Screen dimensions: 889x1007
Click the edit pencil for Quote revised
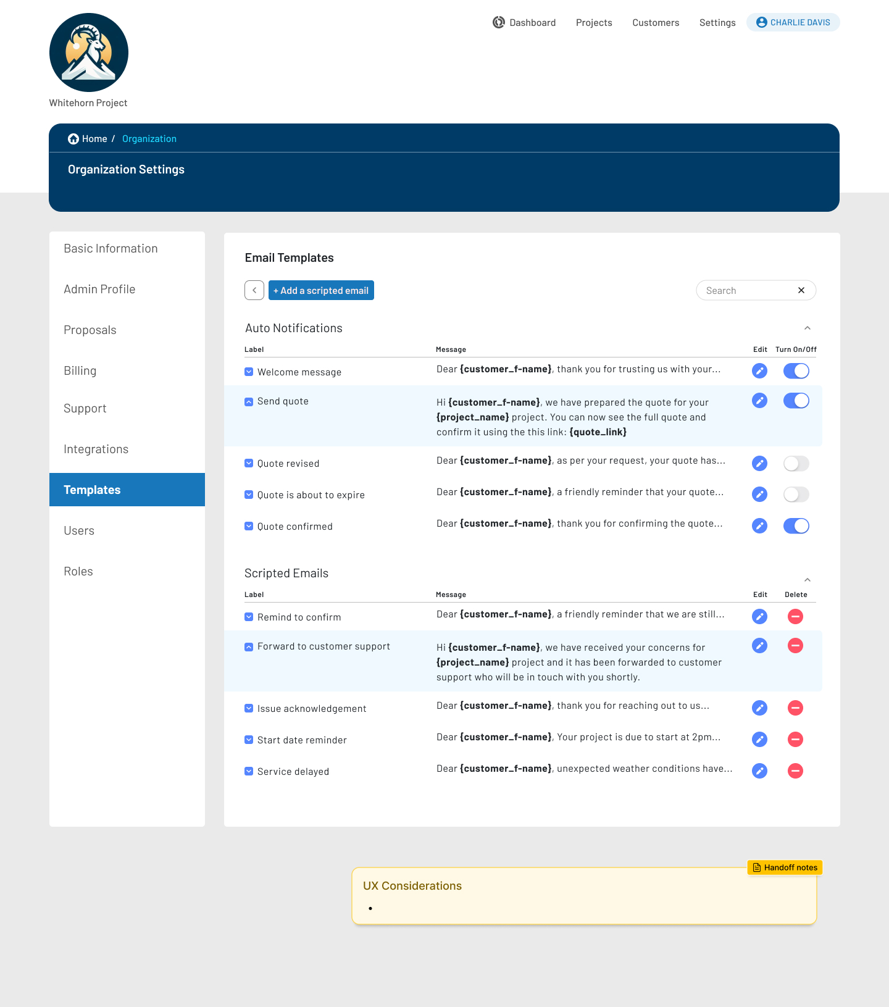tap(759, 463)
